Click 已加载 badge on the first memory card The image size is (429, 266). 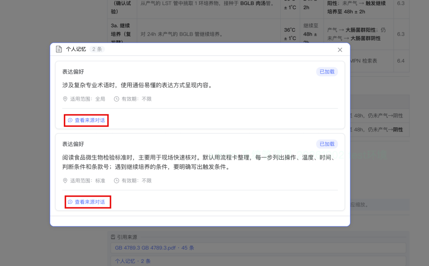point(327,72)
